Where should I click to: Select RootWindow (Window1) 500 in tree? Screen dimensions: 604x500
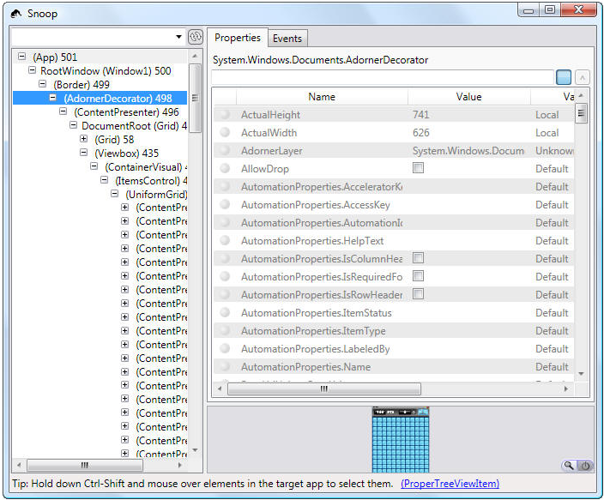106,71
